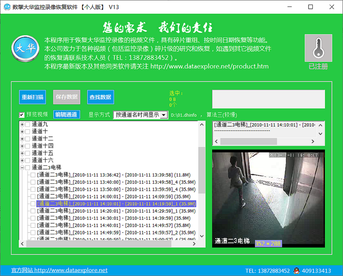Check the 通道十 checkbox
This screenshot has height=276, width=343.
(28, 132)
